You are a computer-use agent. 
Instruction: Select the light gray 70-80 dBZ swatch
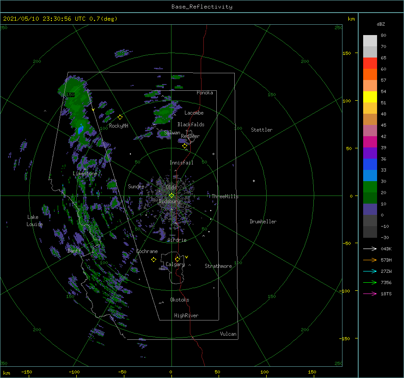coord(370,41)
